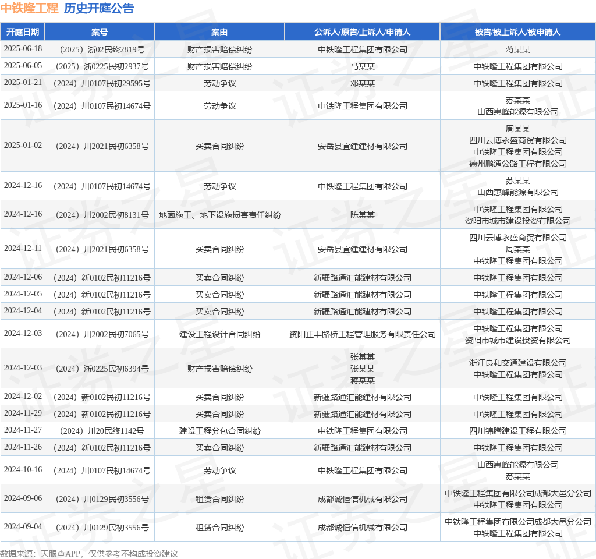Click the 数据来源 天眼查APP footer note

click(89, 554)
